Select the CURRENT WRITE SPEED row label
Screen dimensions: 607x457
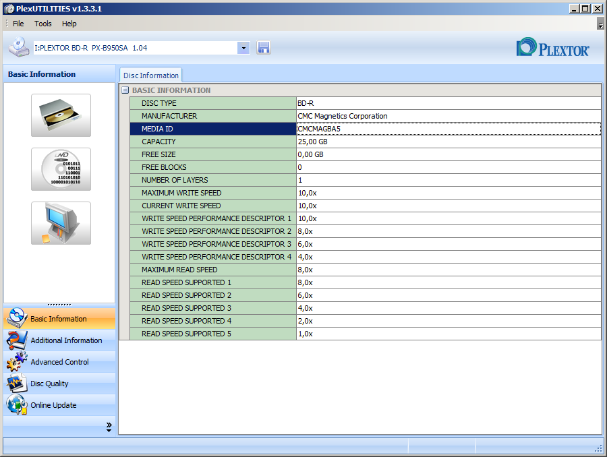tap(213, 206)
